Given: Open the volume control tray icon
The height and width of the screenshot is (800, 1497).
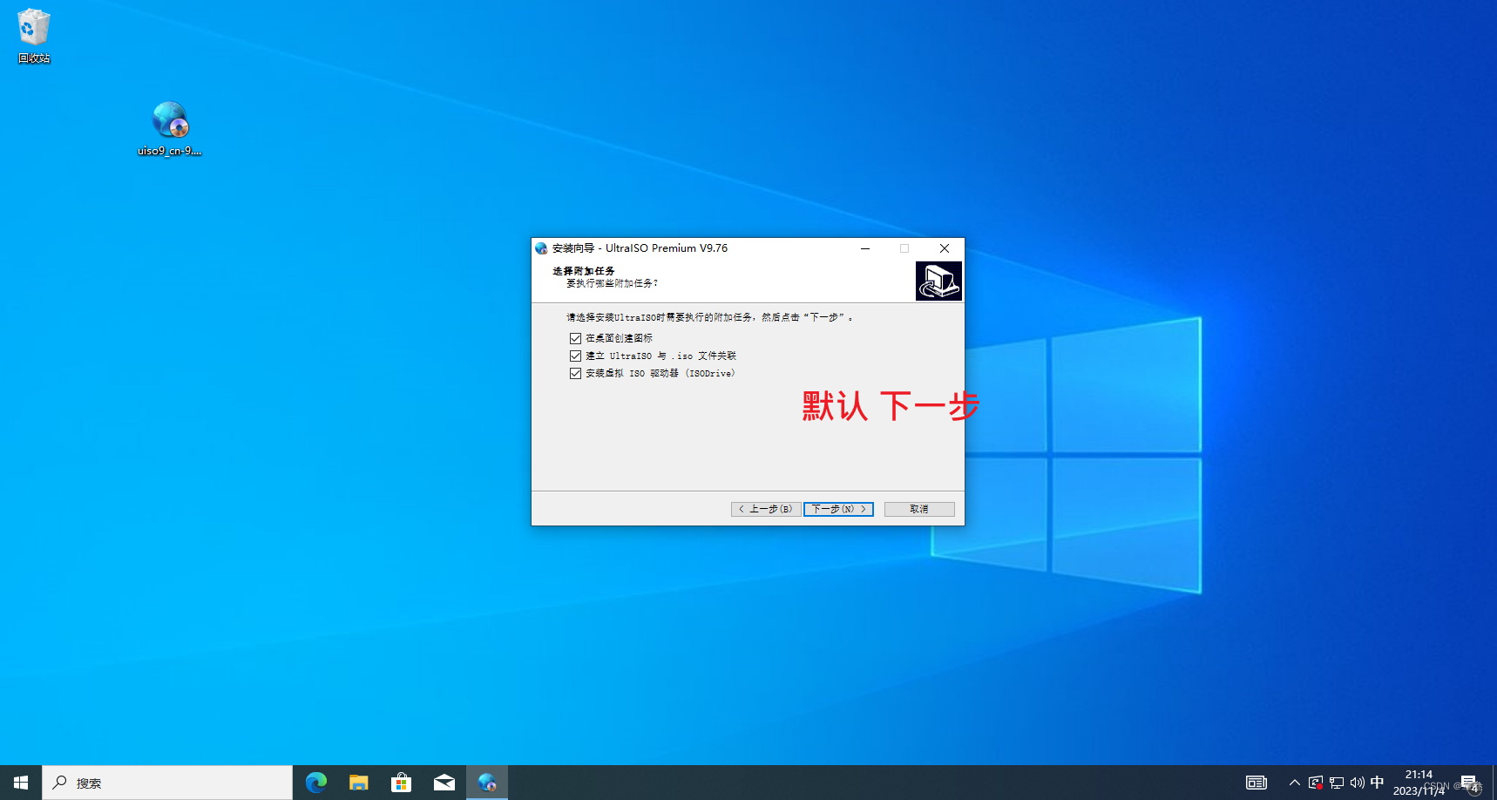Looking at the screenshot, I should pyautogui.click(x=1357, y=783).
